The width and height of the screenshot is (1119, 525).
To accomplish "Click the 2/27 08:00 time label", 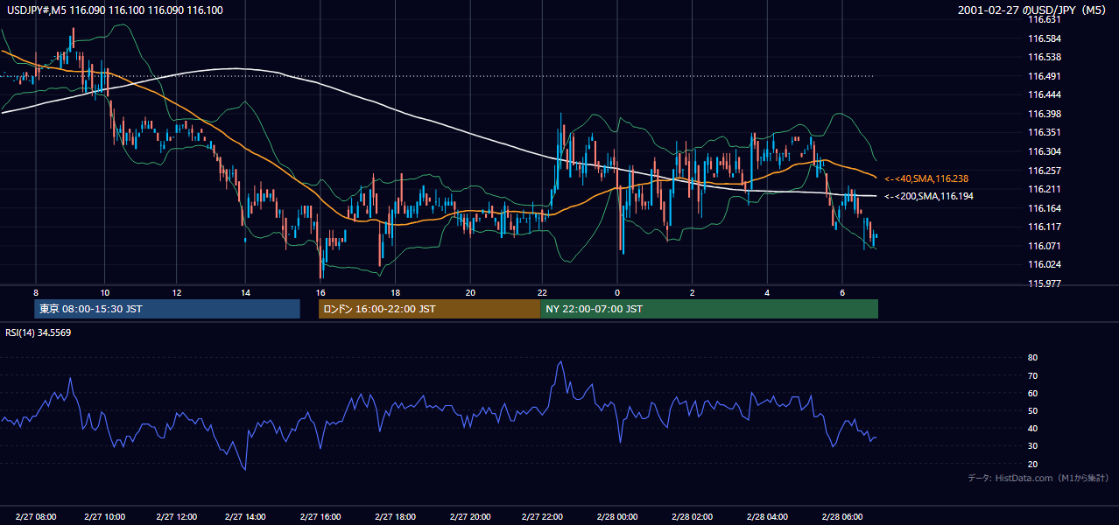I will point(35,516).
